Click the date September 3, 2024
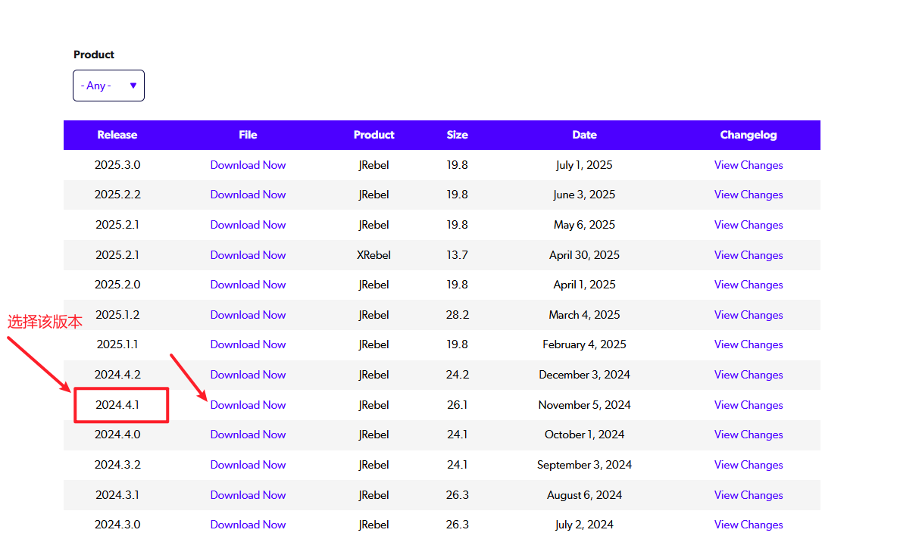 pyautogui.click(x=585, y=465)
